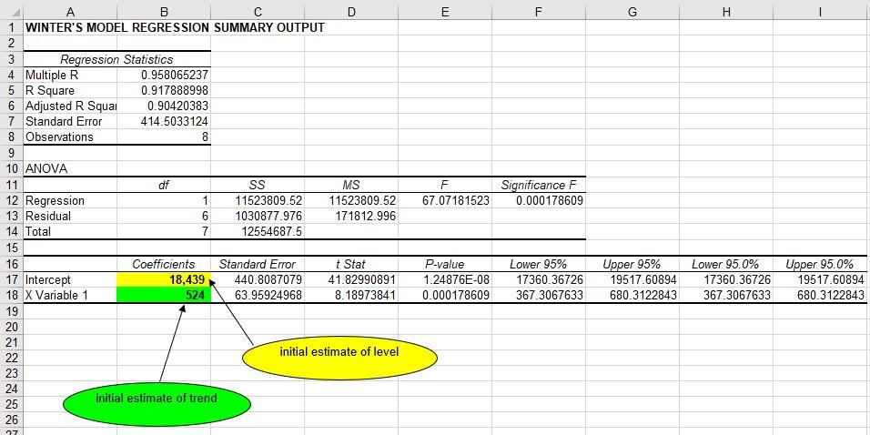
Task: Select column header I
Action: tap(820, 11)
